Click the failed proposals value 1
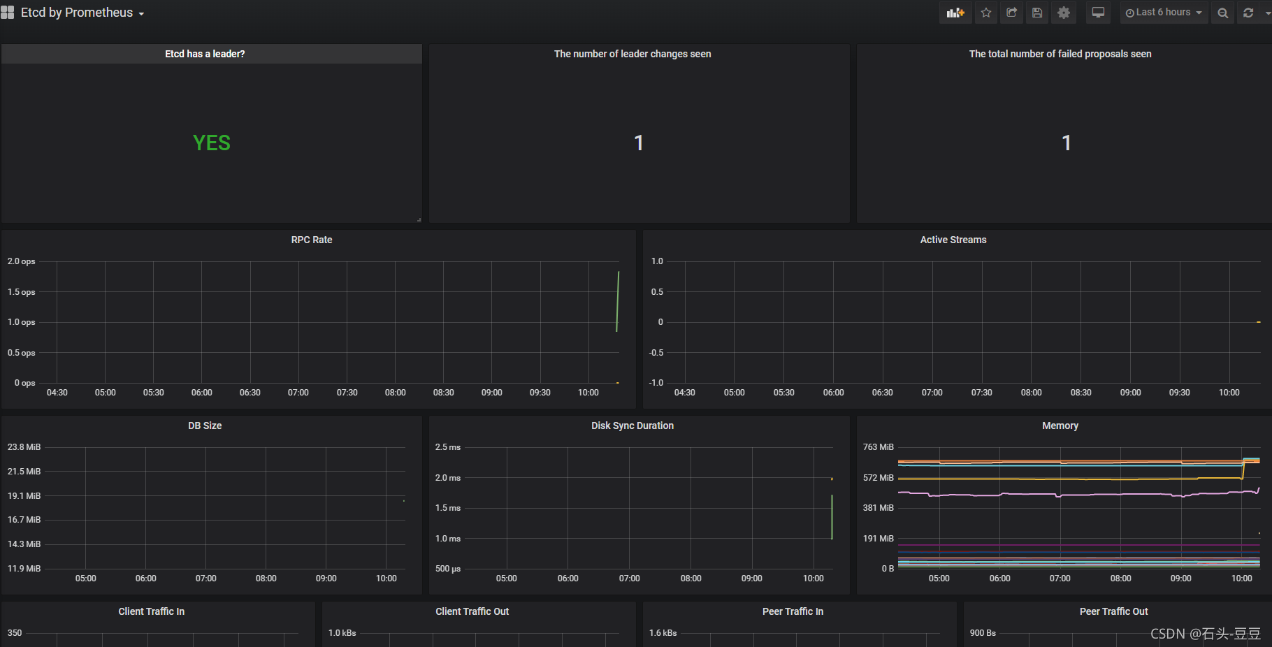The width and height of the screenshot is (1272, 647). [1067, 143]
